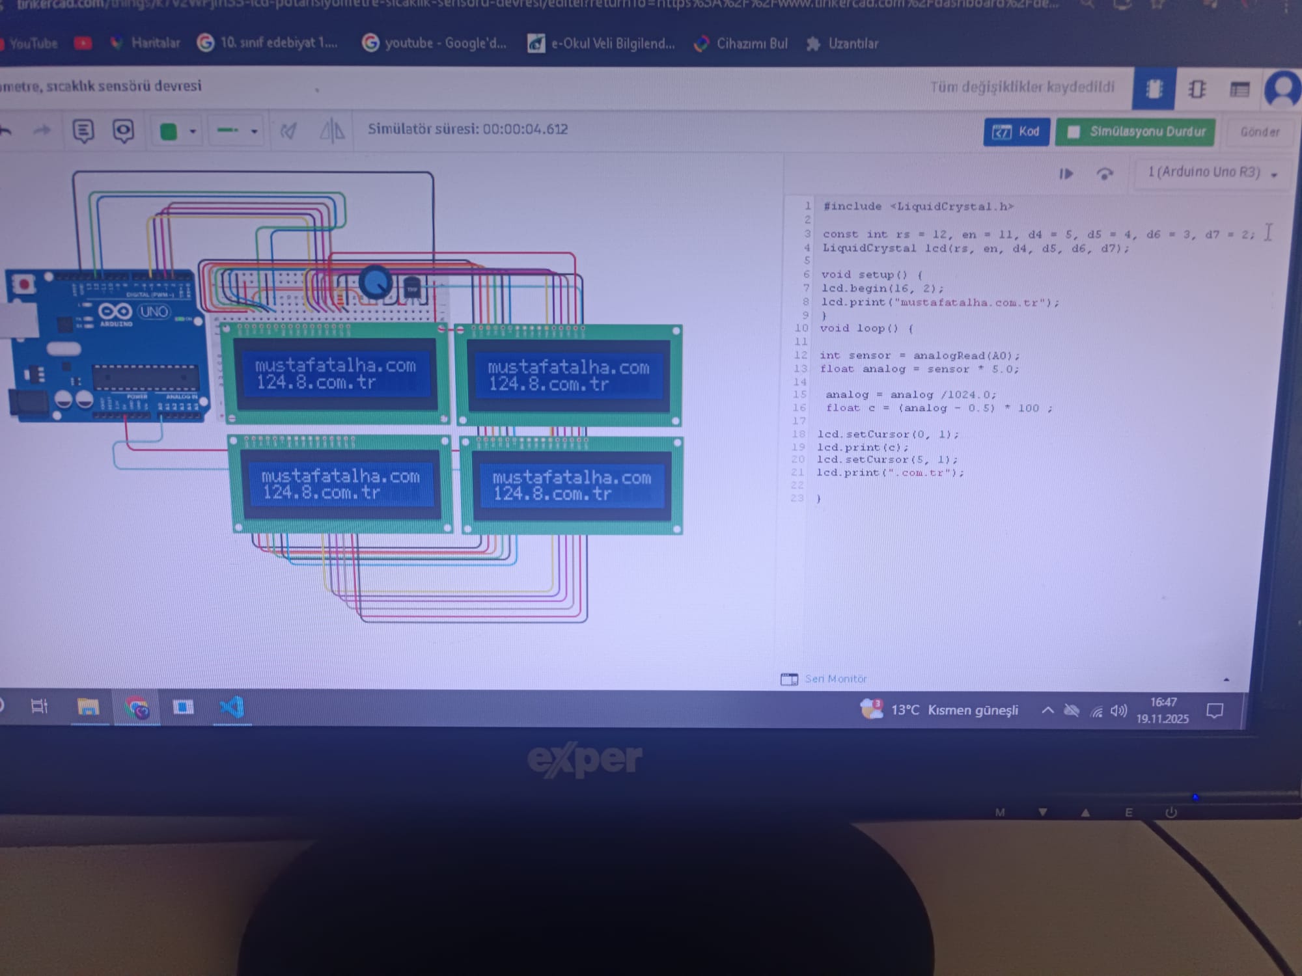Click the user profile avatar

tap(1282, 89)
